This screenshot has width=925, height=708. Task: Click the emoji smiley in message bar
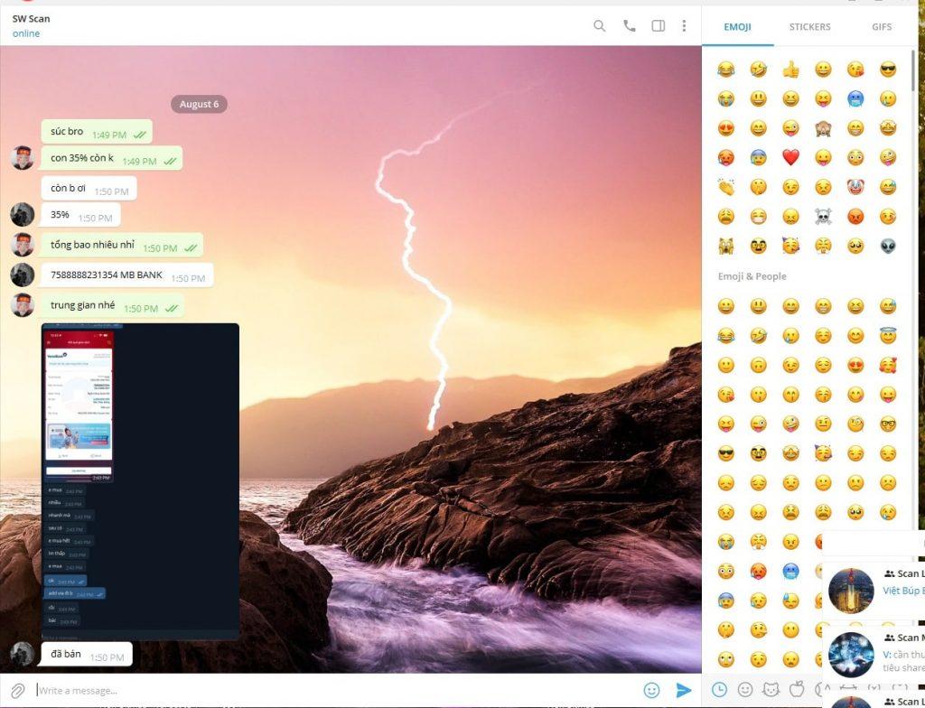coord(651,690)
